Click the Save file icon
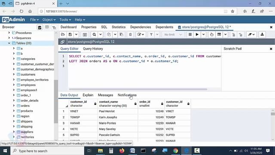This screenshot has width=275, height=155. pyautogui.click(x=70, y=34)
